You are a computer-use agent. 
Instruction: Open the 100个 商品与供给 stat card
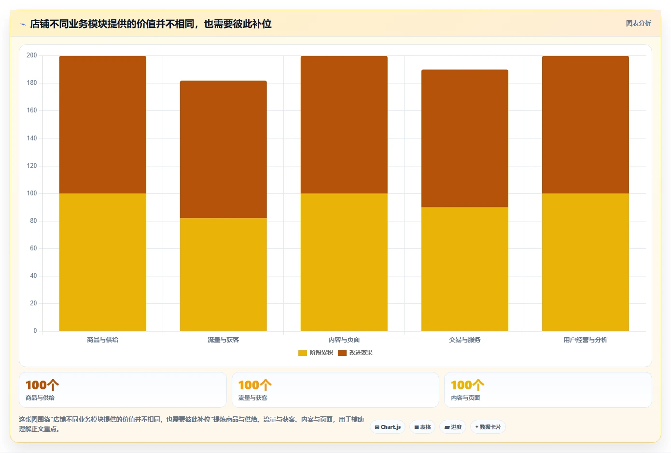(x=123, y=390)
